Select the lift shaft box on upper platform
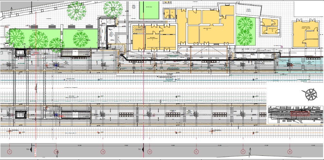 [x=20, y=53]
